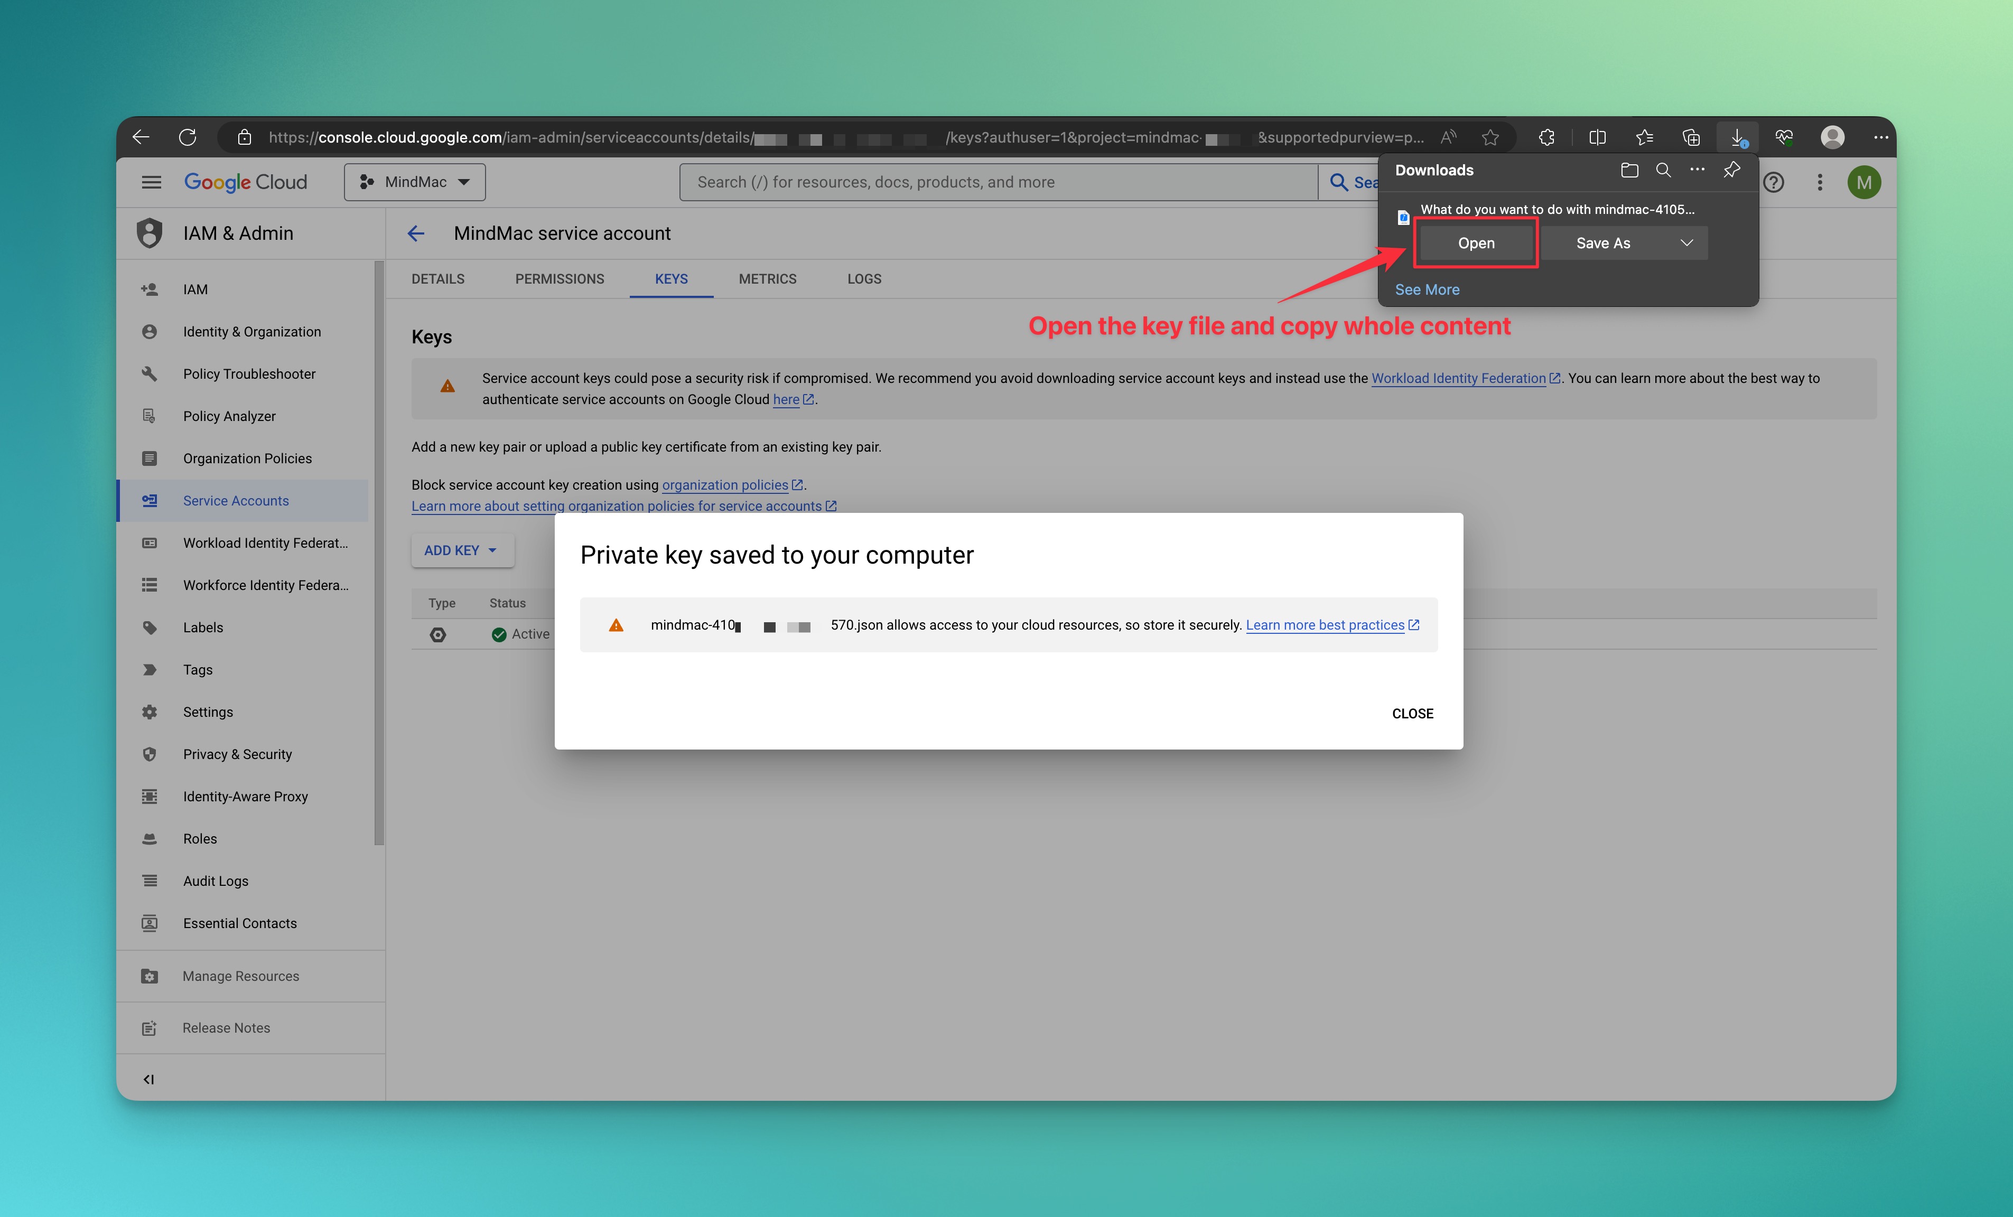This screenshot has height=1217, width=2013.
Task: Click CLOSE on the private key dialog
Action: [1412, 713]
